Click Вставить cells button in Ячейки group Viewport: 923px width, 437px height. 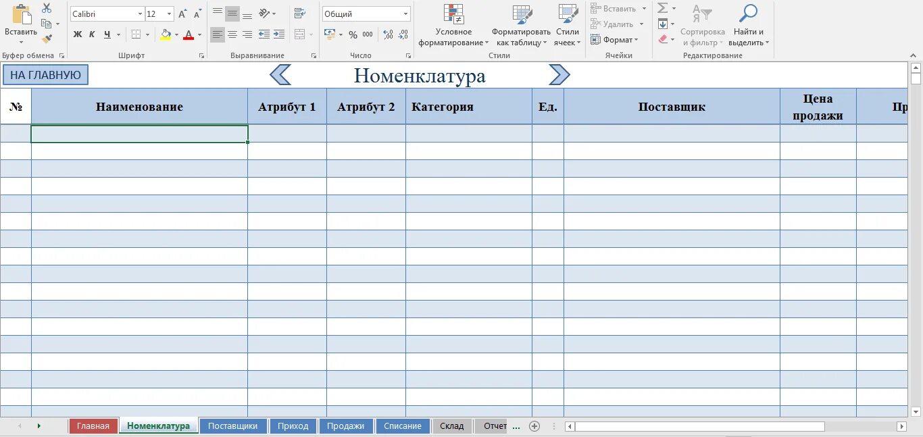(x=618, y=9)
